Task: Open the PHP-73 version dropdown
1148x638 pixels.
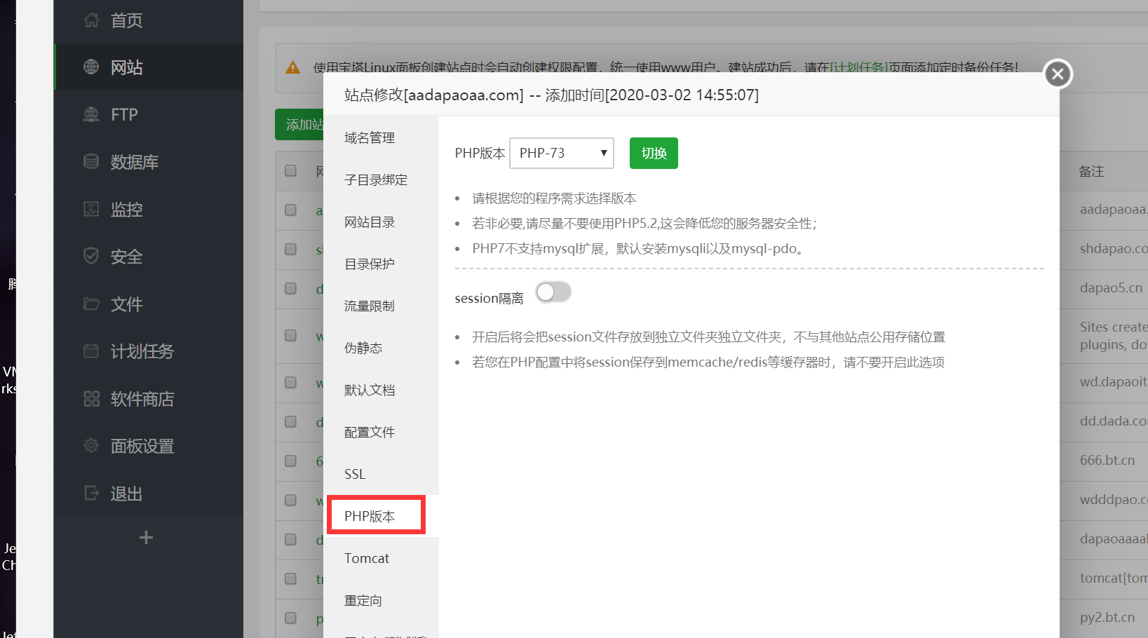Action: point(561,153)
